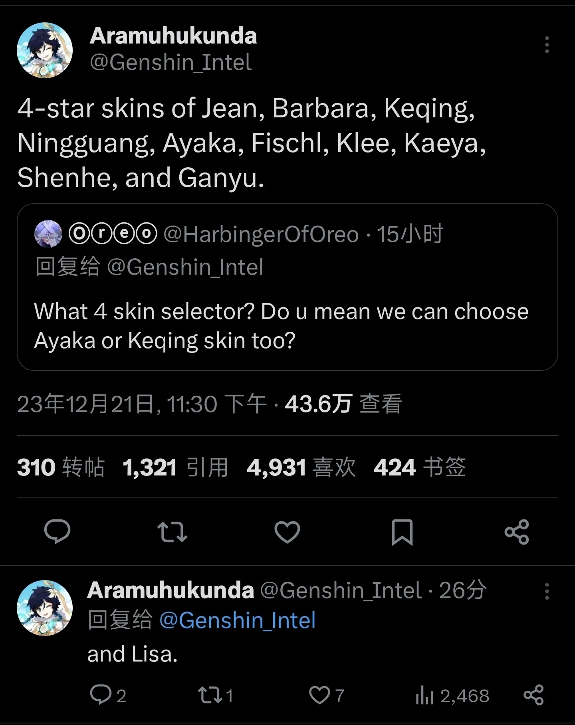Click the blue @Genshin_Intel mention link

[x=238, y=620]
